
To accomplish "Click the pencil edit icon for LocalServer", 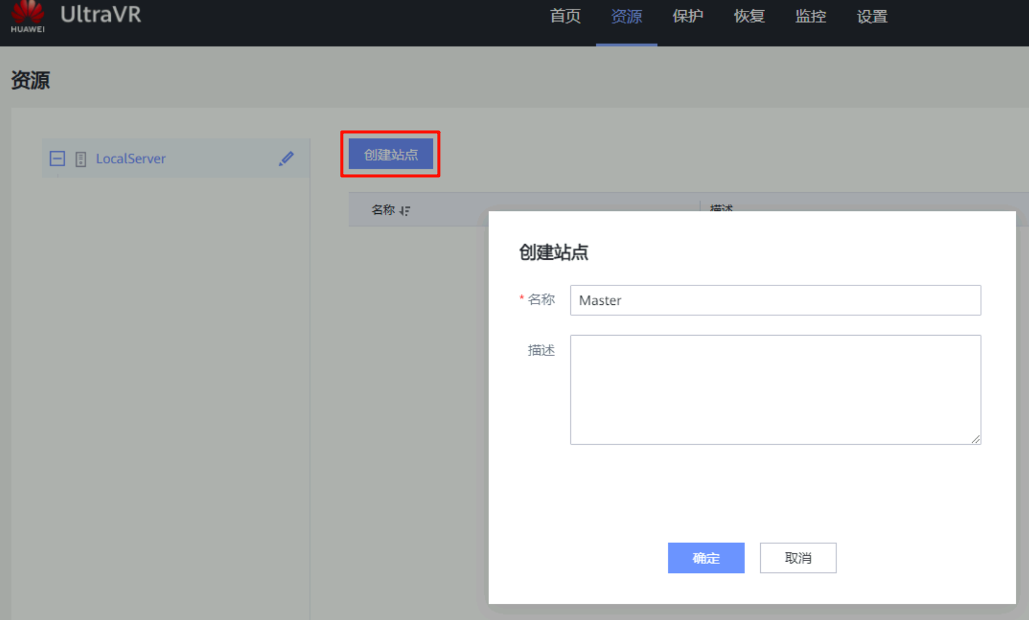I will click(x=286, y=158).
